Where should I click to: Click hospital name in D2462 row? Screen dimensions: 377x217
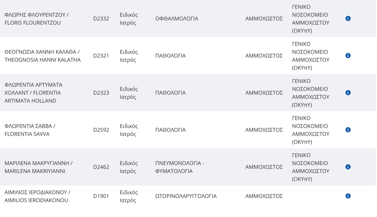(310, 167)
